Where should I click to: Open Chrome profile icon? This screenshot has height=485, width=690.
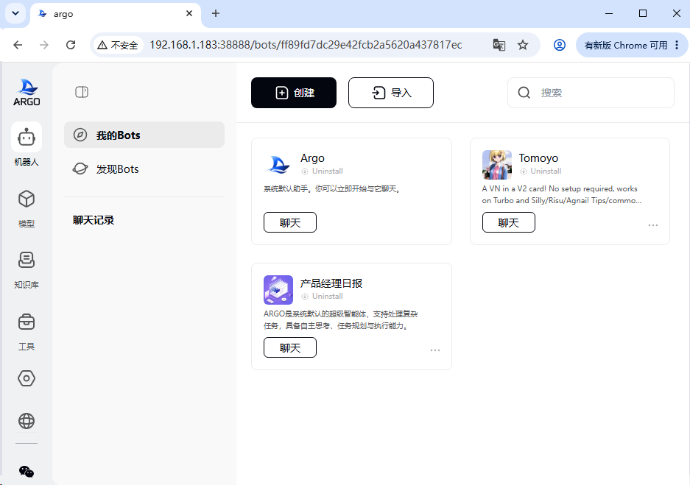pyautogui.click(x=560, y=45)
